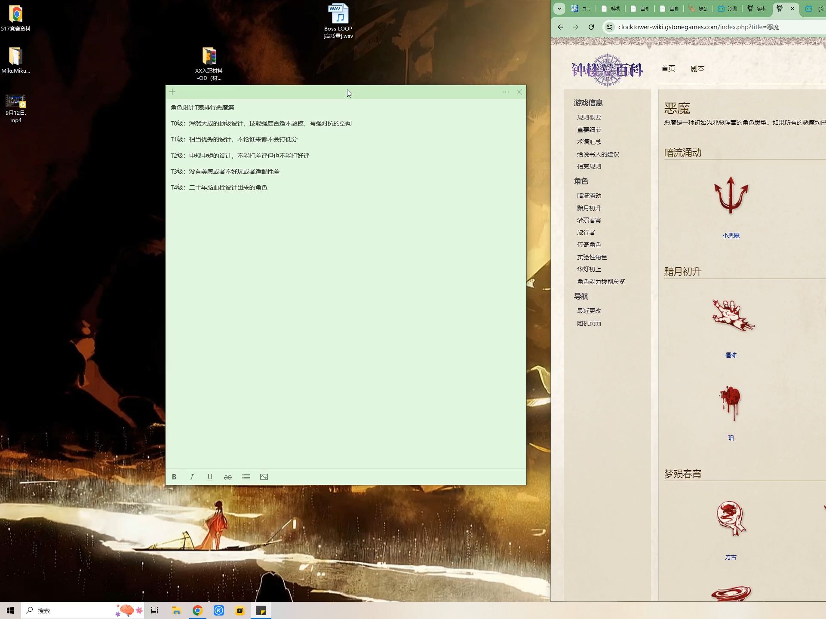826x619 pixels.
Task: Switch to the first browser tab
Action: tap(581, 9)
